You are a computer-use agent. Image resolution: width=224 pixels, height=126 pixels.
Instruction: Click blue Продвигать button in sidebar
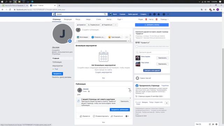pos(57,74)
